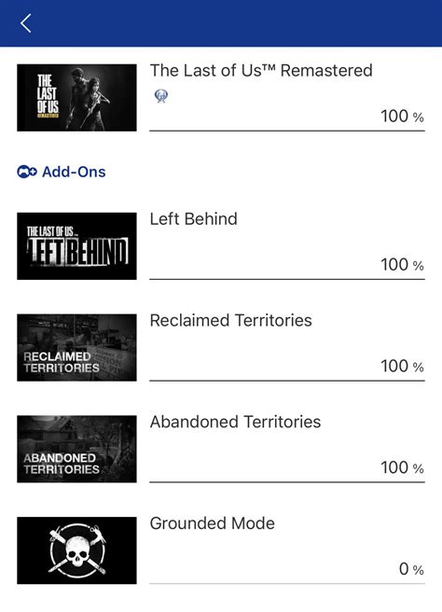This screenshot has height=612, width=442.
Task: Select the Abandoned Territories add-on title
Action: tap(235, 422)
